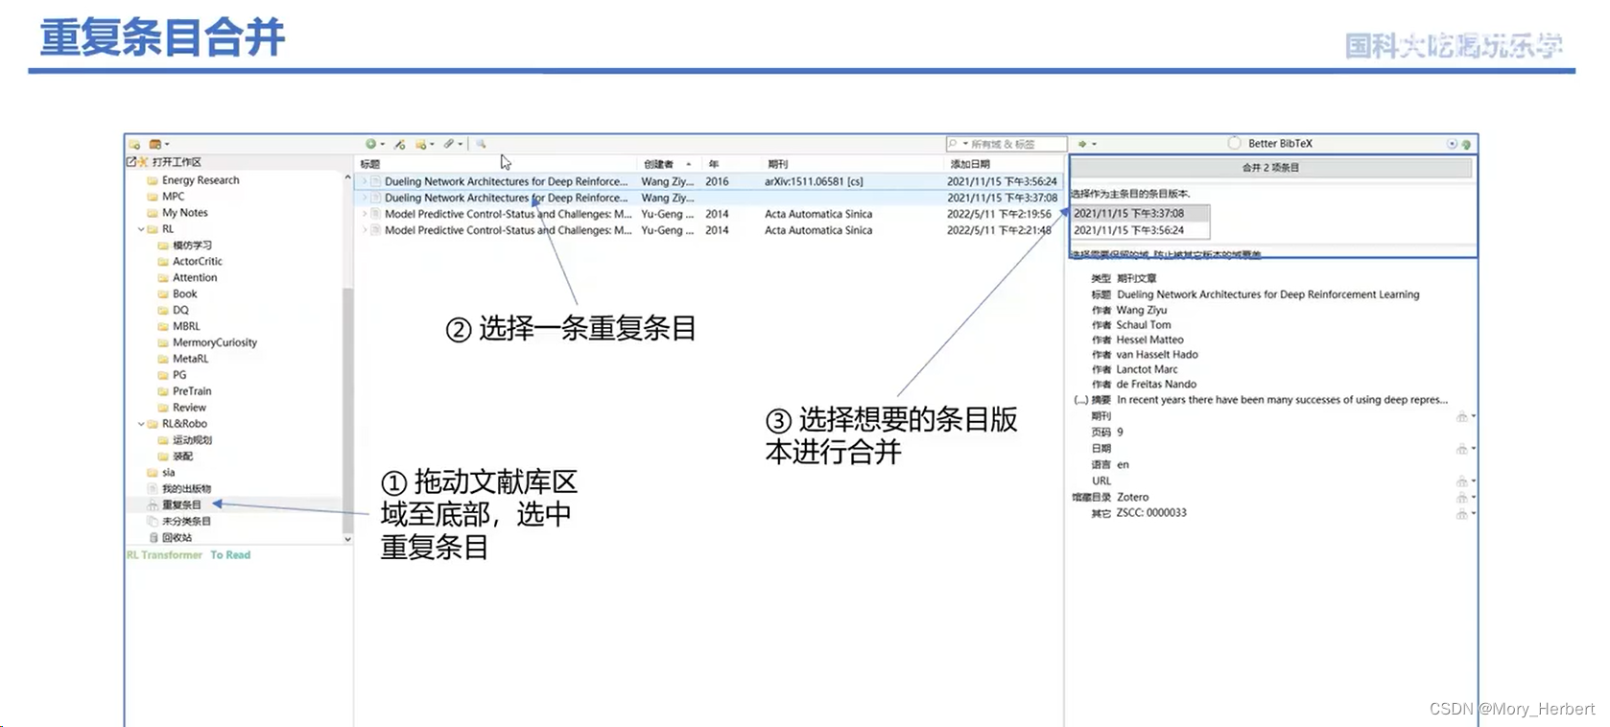Viewport: 1610px width, 727px height.
Task: Click the green locate arrow icon
Action: [x=1082, y=144]
